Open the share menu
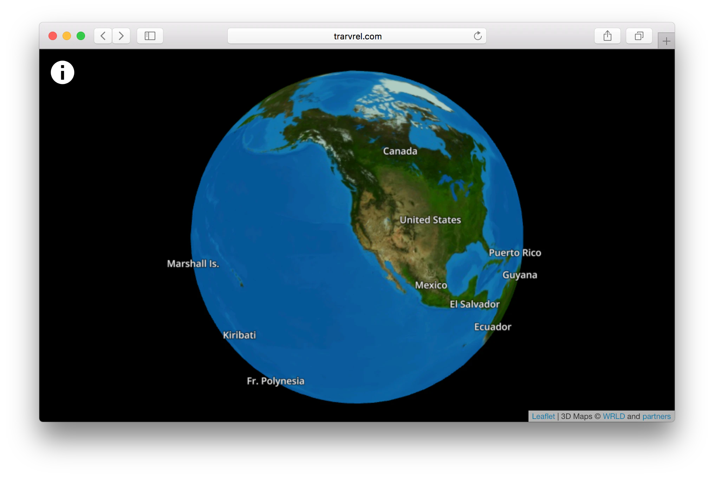714x478 pixels. 607,36
